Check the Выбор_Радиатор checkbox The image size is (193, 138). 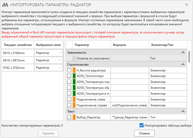(x=69, y=117)
